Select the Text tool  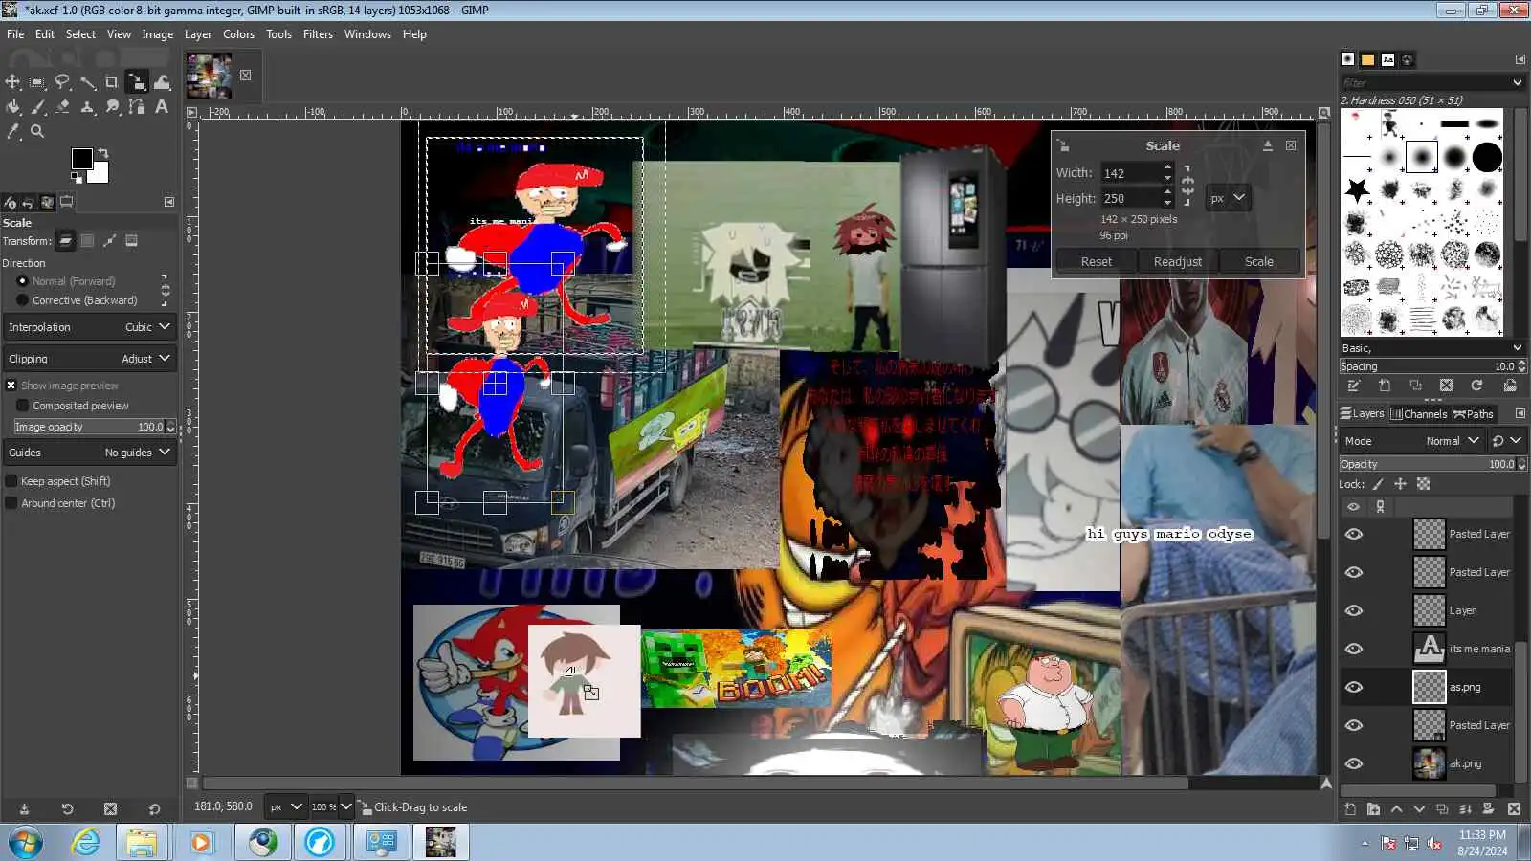162,107
